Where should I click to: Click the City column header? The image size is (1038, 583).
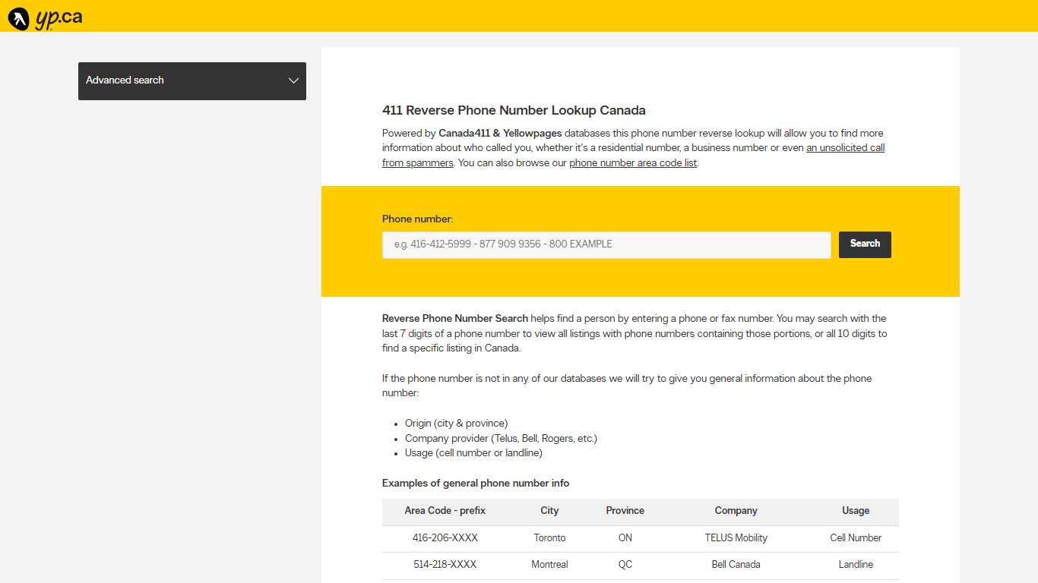point(549,511)
